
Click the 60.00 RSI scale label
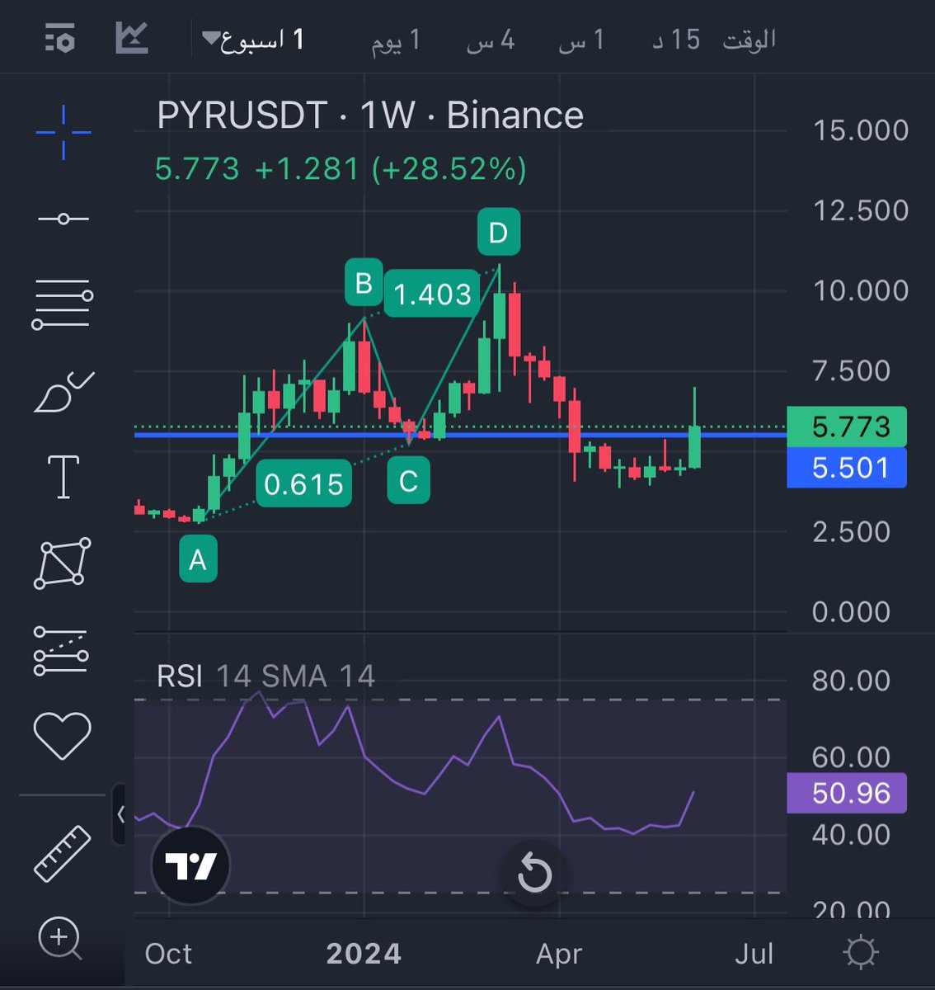click(x=851, y=757)
